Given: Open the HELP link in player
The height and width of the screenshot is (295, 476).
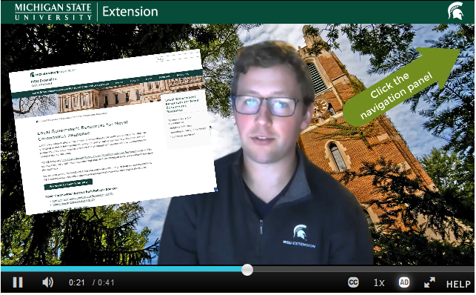Looking at the screenshot, I should click(x=458, y=284).
